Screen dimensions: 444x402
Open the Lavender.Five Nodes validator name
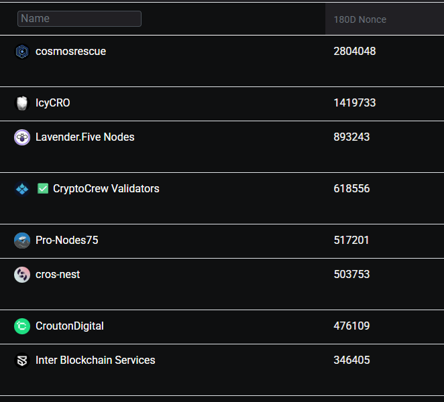85,137
